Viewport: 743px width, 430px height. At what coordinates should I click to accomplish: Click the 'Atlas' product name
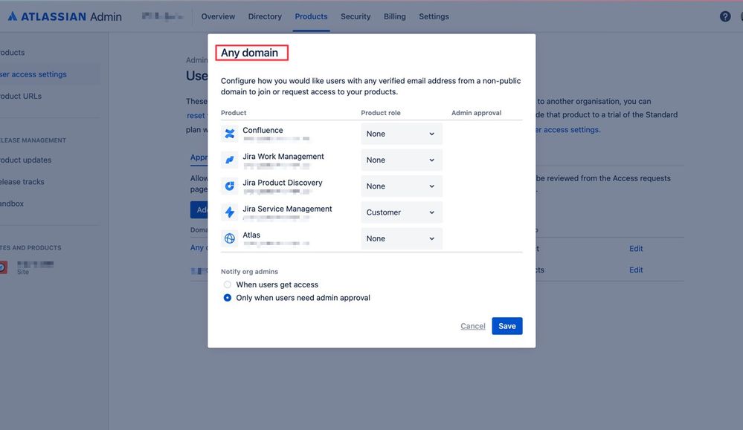click(251, 235)
